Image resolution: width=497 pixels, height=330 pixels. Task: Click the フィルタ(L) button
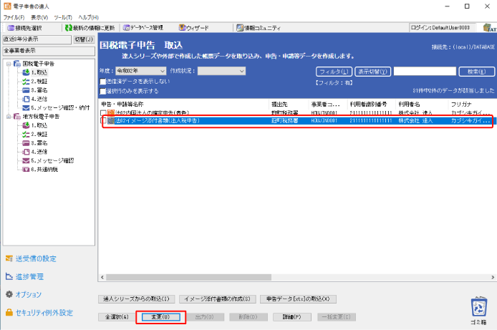pyautogui.click(x=334, y=72)
